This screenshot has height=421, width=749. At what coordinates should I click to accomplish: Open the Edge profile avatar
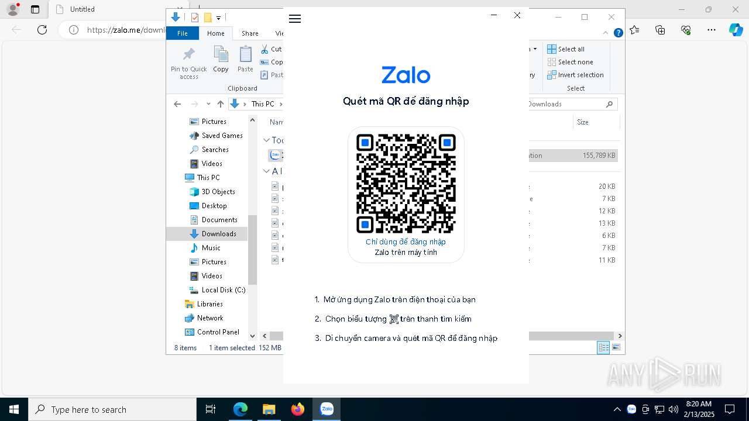click(13, 9)
